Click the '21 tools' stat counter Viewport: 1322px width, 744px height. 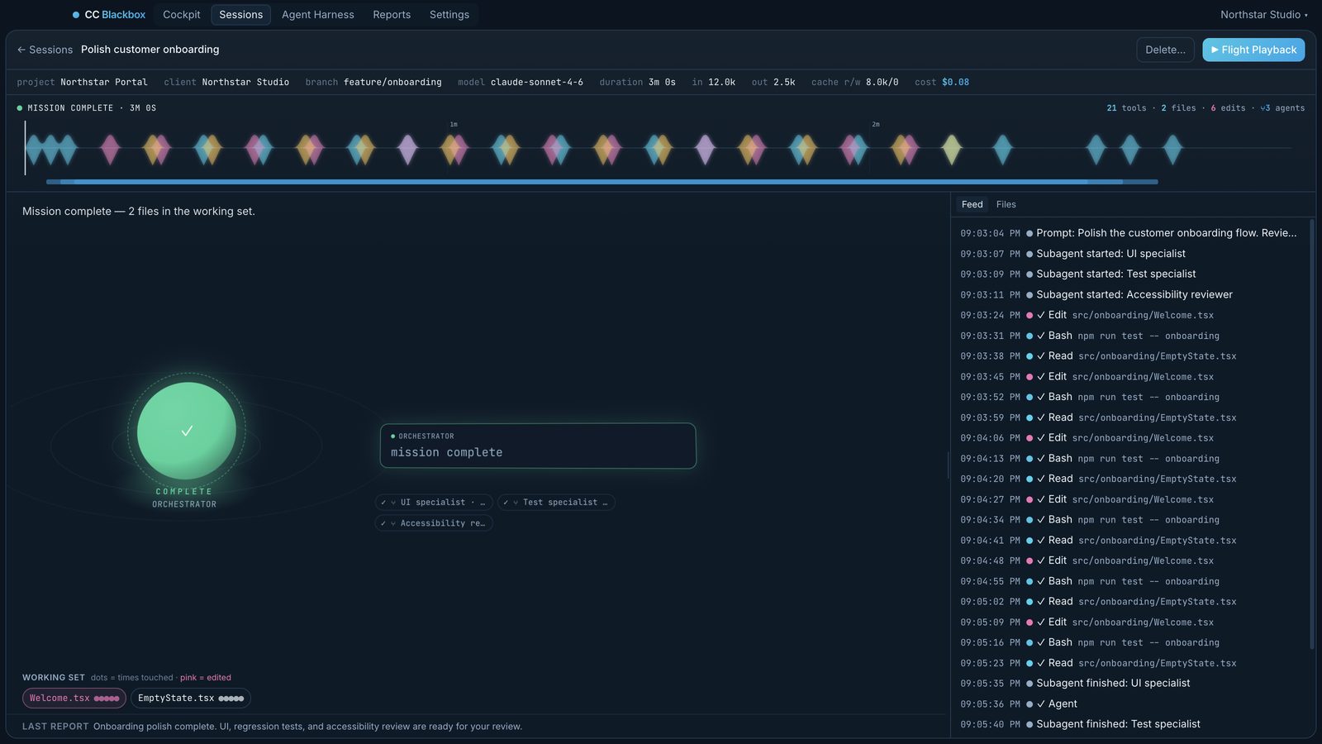(1126, 108)
